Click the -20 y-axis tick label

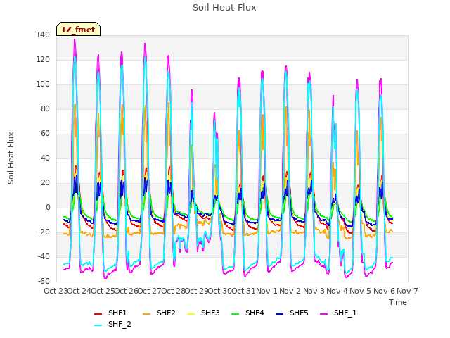pos(44,232)
